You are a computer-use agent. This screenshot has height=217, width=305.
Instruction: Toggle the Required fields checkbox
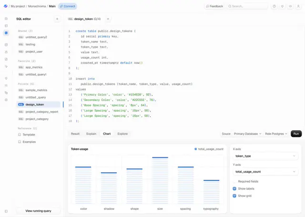[234, 181]
